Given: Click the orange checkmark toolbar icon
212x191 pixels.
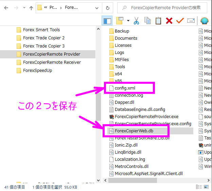Looking at the screenshot, I should click(x=180, y=21).
